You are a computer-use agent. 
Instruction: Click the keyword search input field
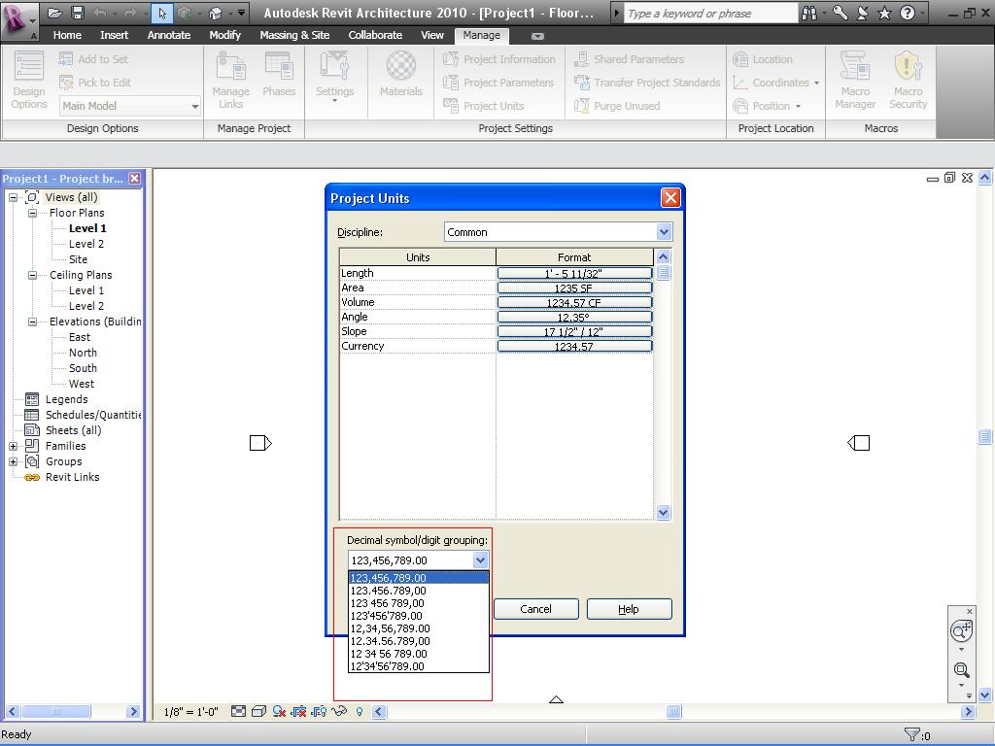[x=709, y=14]
